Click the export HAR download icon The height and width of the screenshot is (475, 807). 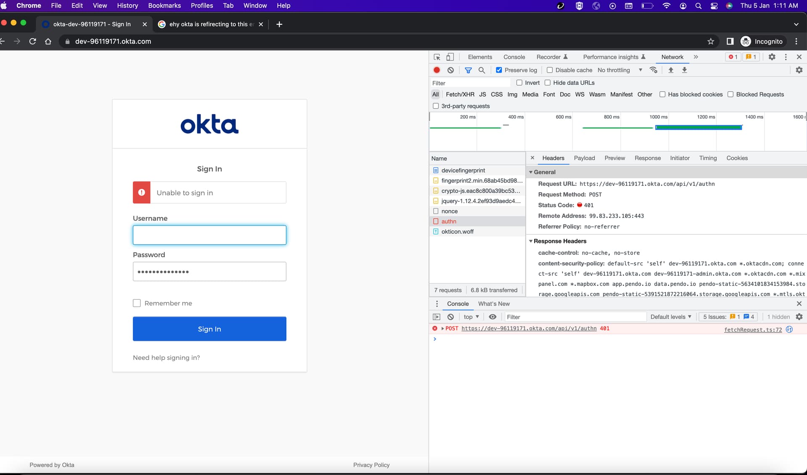coord(684,70)
